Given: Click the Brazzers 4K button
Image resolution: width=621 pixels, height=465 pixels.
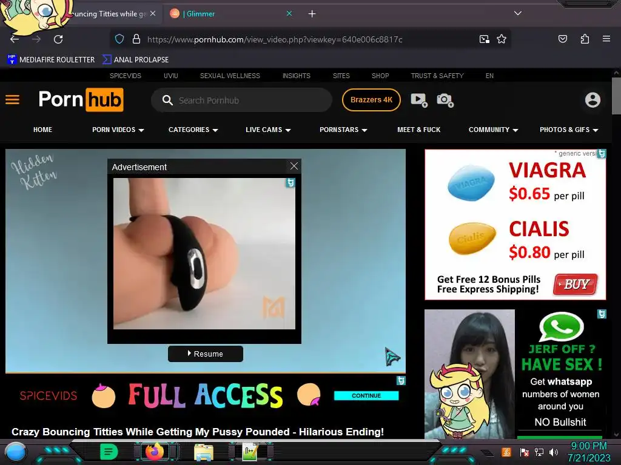Looking at the screenshot, I should (371, 100).
